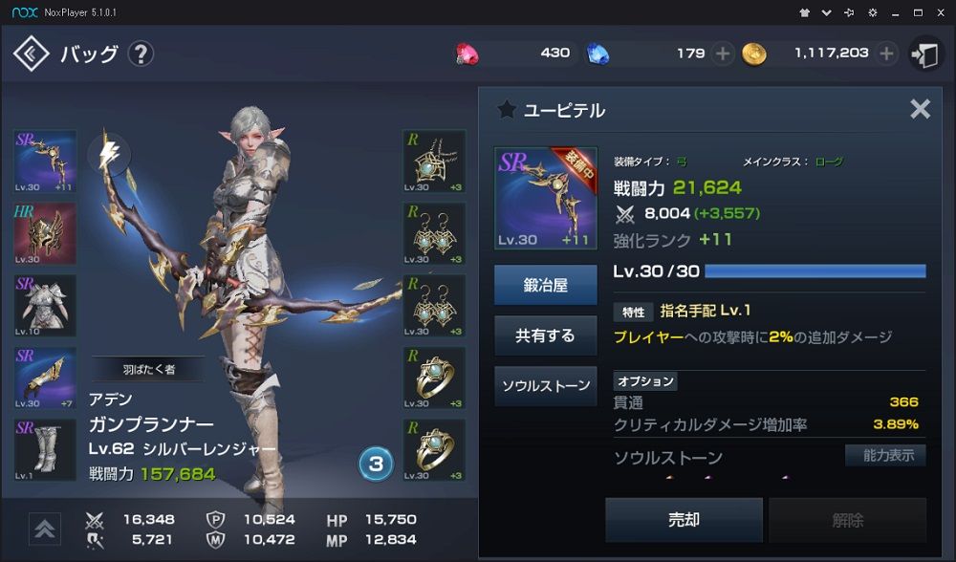The image size is (956, 562).
Task: Show abilities with 能力表示 button
Action: tap(885, 455)
